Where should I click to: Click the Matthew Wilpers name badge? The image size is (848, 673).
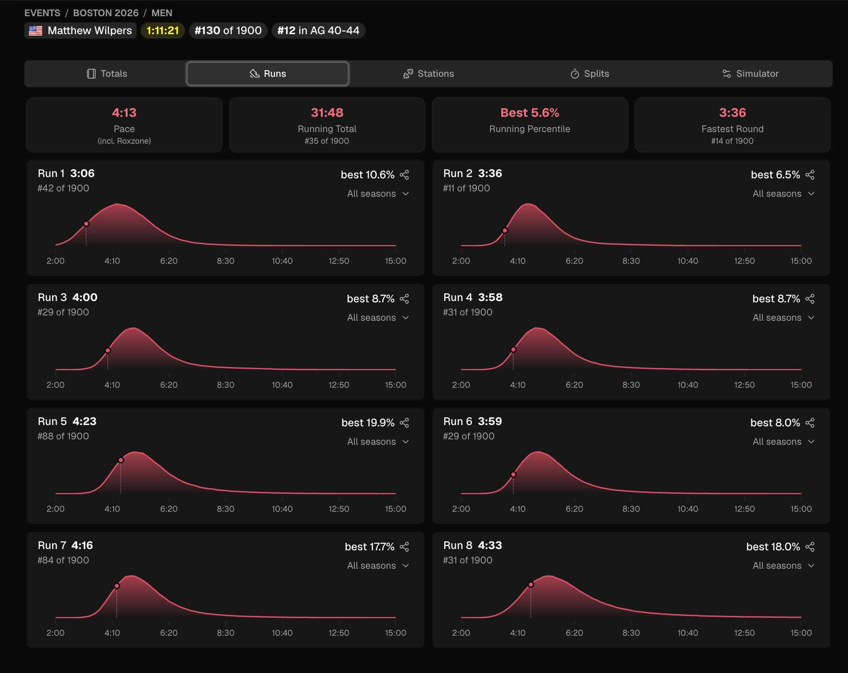coord(80,31)
